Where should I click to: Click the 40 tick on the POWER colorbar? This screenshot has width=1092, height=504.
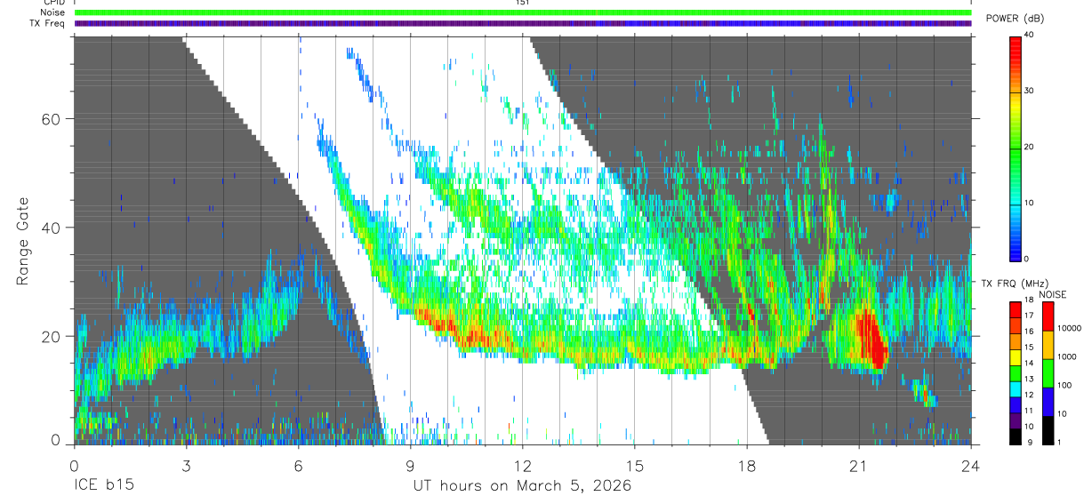(1031, 35)
